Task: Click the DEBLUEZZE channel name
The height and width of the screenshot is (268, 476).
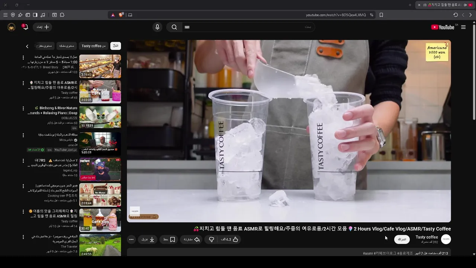Action: click(70, 118)
